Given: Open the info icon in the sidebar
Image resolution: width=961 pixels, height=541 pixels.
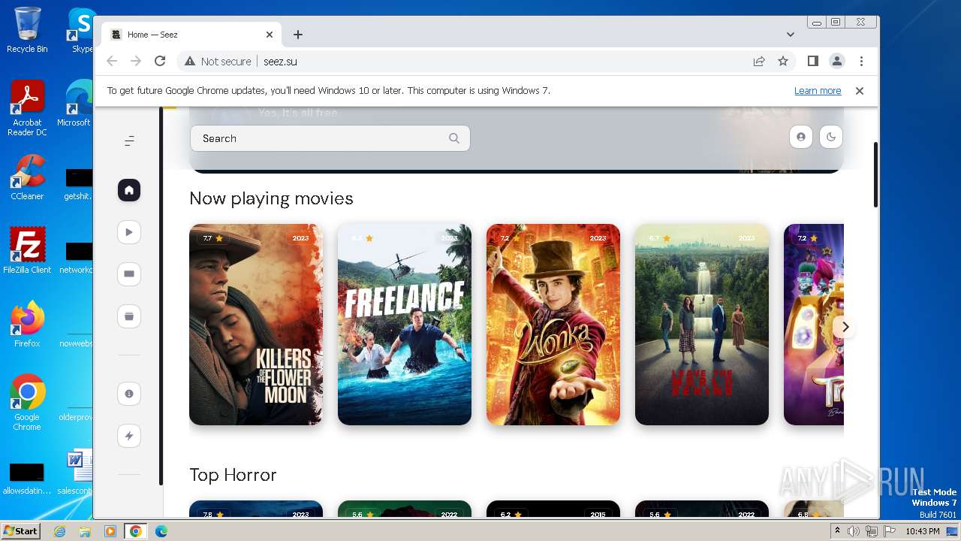Looking at the screenshot, I should click(129, 394).
